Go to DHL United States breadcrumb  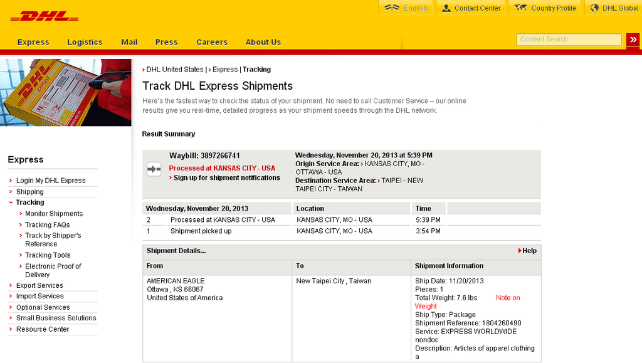click(175, 70)
